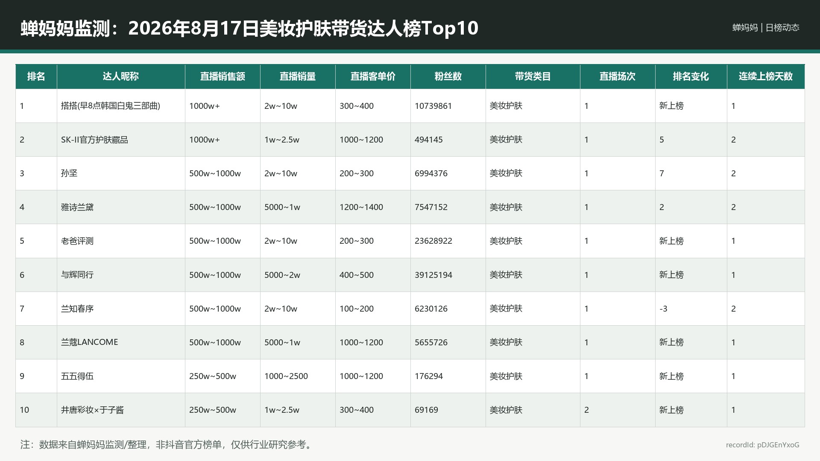Click 蝉妈妈 | 日榜动态 header label

(766, 27)
